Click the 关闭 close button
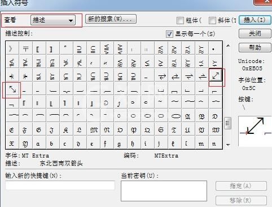The width and height of the screenshot is (272, 207). click(x=255, y=34)
